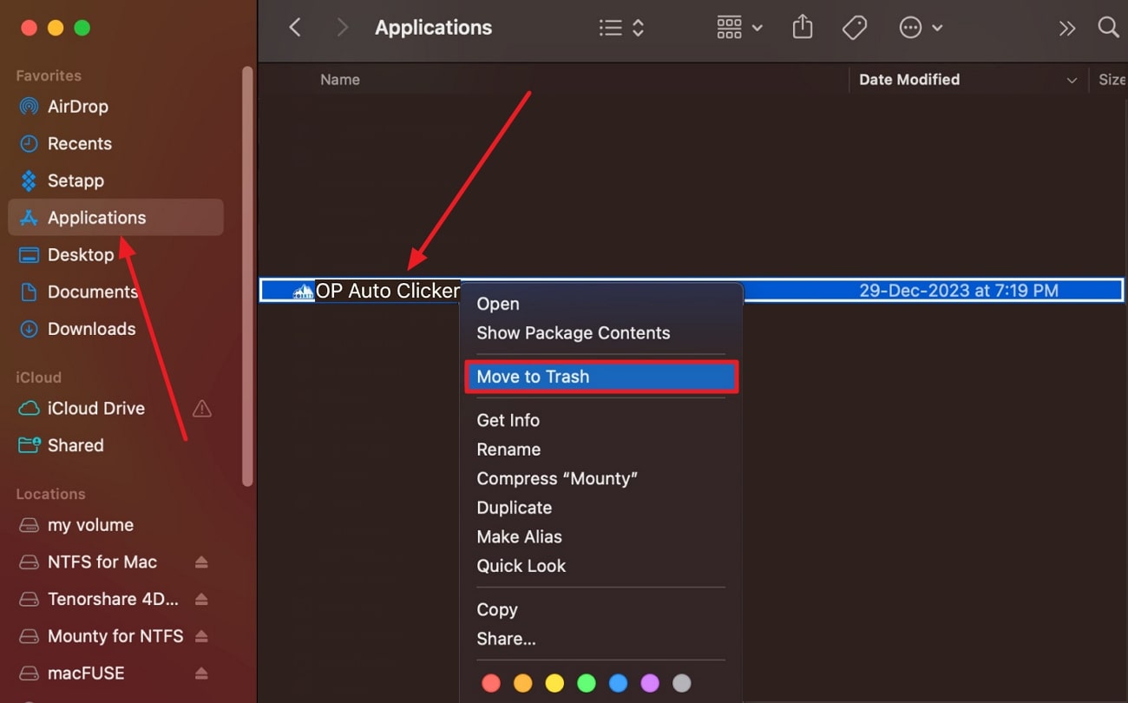Select Applications in the sidebar

pos(115,217)
